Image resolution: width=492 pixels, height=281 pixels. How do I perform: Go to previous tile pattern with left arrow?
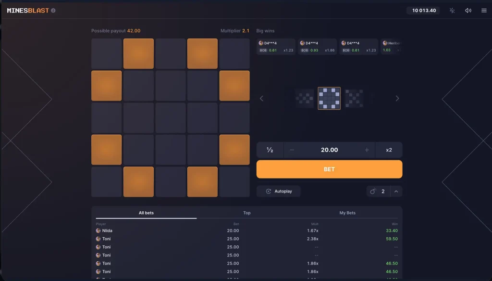tap(262, 99)
